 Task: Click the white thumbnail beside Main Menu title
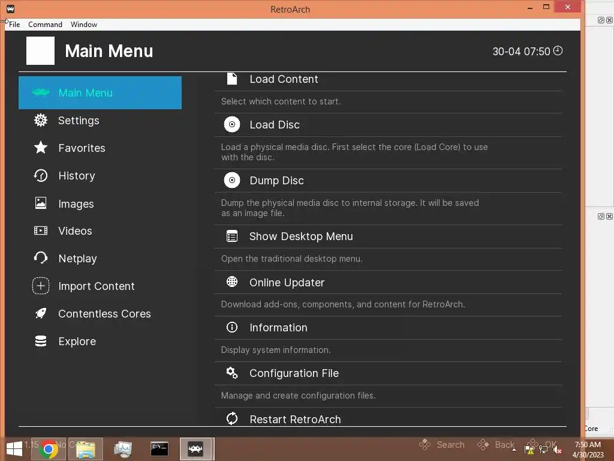[40, 51]
